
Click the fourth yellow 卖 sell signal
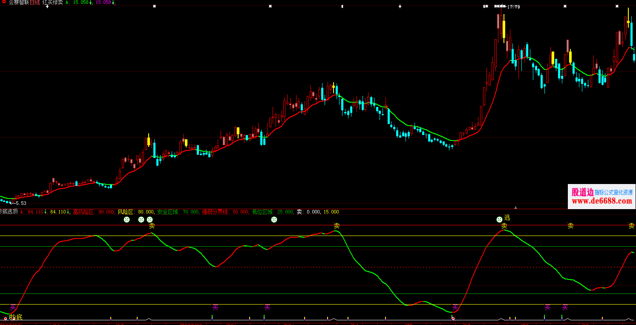[570, 226]
